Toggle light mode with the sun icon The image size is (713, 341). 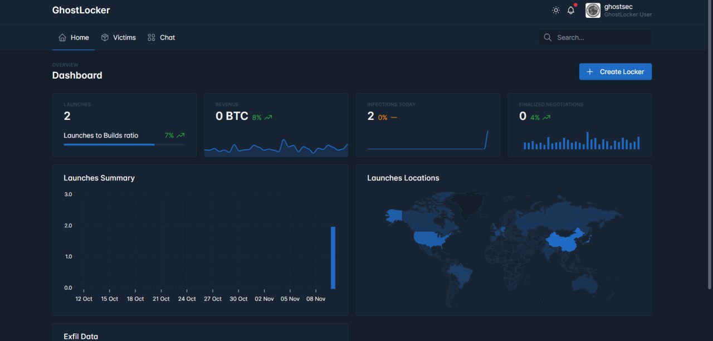(x=555, y=11)
